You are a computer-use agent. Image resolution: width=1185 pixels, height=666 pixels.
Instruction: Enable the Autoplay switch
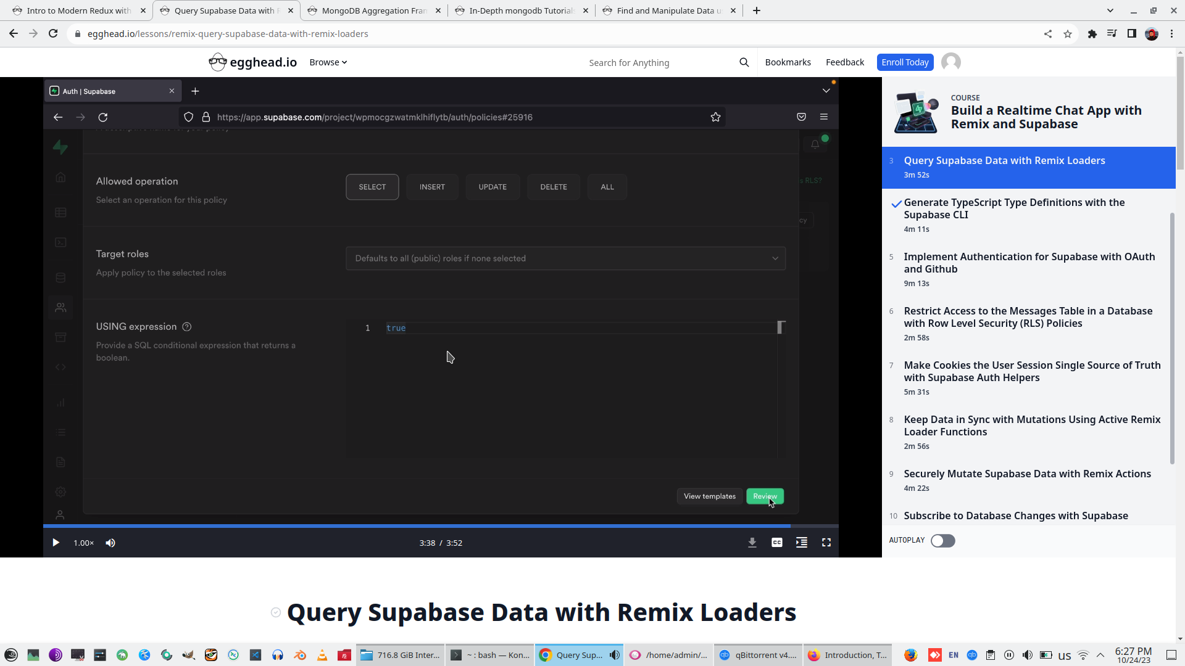tap(942, 541)
